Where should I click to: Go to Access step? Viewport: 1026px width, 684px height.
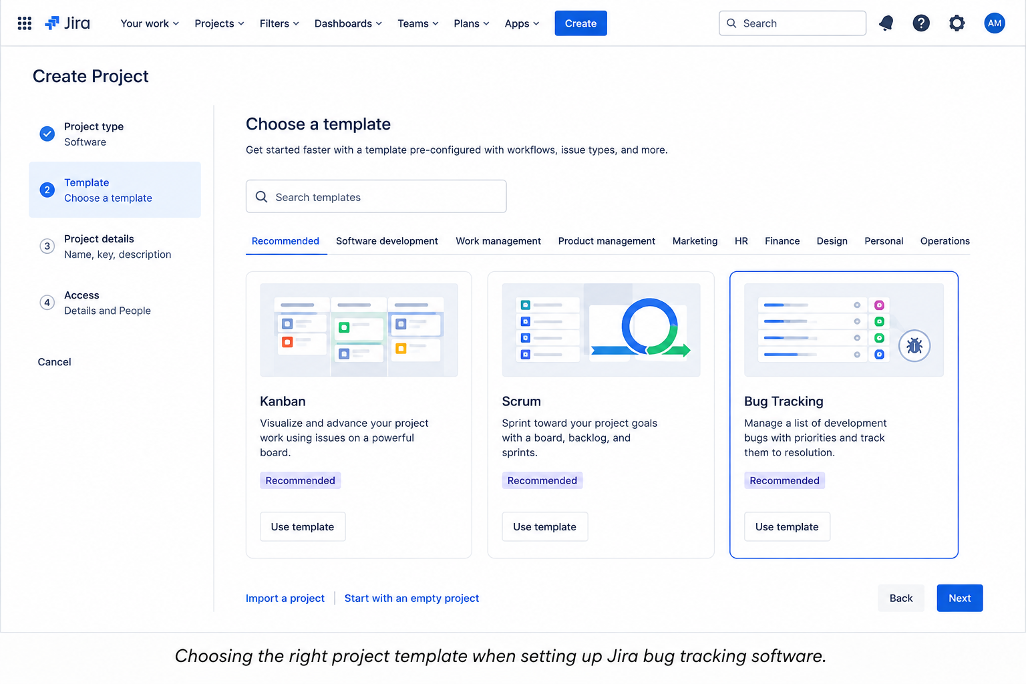tap(115, 303)
